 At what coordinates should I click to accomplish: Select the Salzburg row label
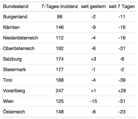[12, 59]
